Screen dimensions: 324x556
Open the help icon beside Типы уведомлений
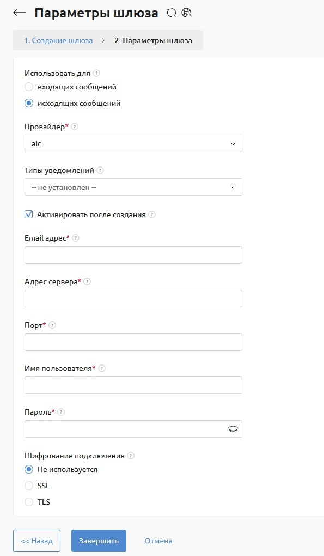click(x=100, y=170)
